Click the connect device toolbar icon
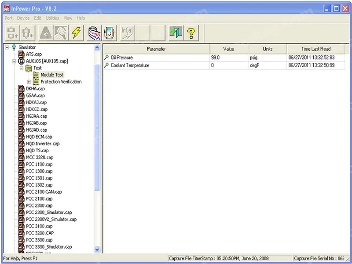Image resolution: width=352 pixels, height=264 pixels. tap(13, 33)
